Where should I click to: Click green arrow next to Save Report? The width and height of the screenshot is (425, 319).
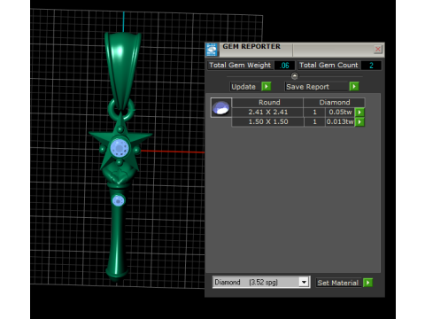354,86
